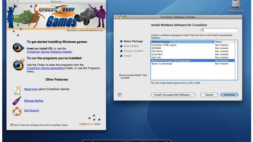Screen dimensions: 253x142
Task: Click the wine bottle Manage Bottles icon
Action: click(x=17, y=101)
